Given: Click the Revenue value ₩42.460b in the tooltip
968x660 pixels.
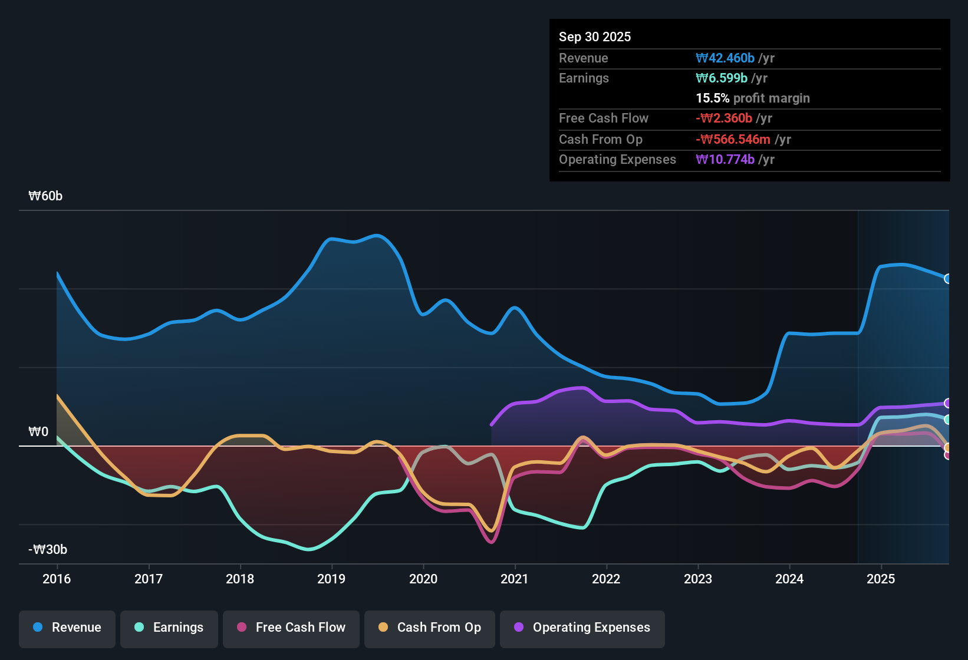Looking at the screenshot, I should pos(726,58).
